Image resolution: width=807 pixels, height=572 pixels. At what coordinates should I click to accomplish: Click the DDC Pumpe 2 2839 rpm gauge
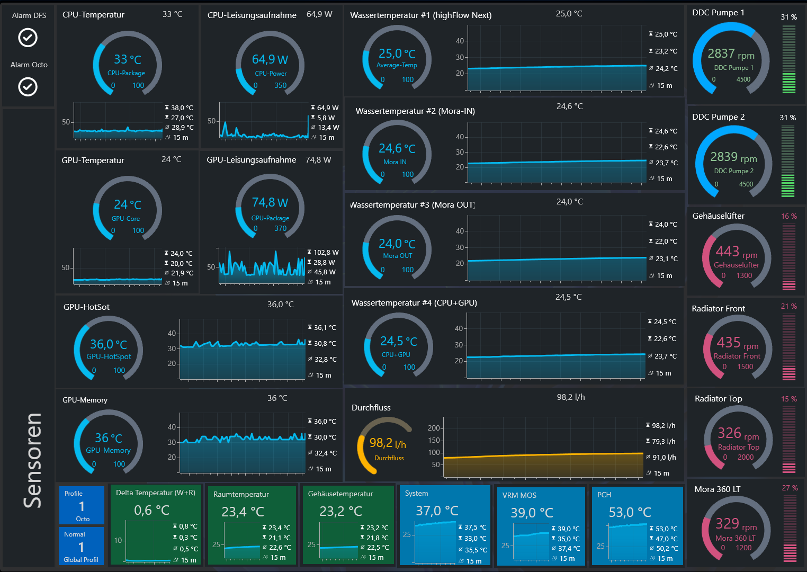(x=734, y=162)
